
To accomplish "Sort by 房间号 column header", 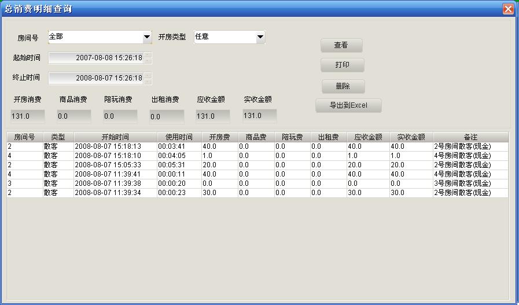I will [x=25, y=137].
